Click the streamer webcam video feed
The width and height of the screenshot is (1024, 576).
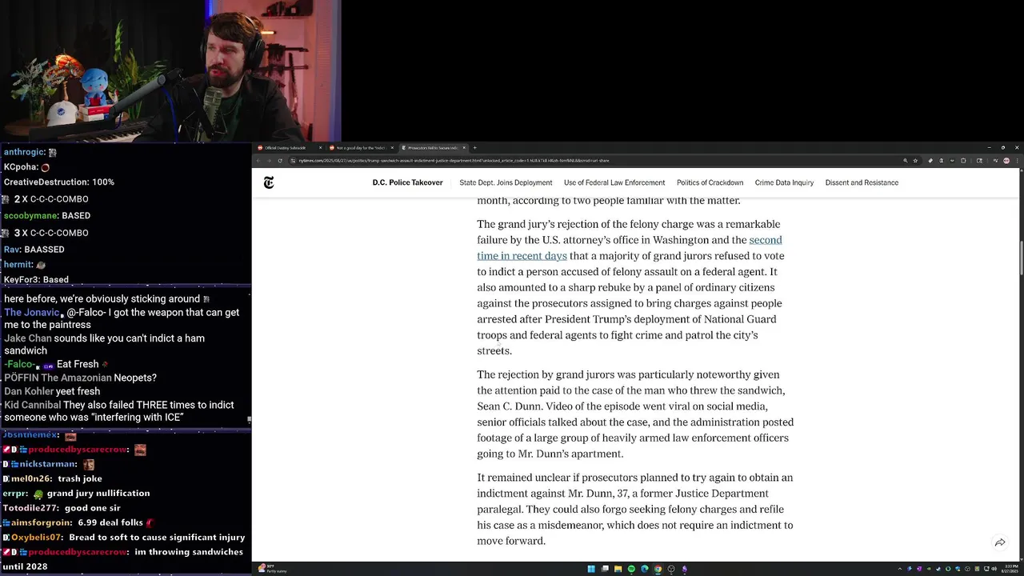pos(170,71)
